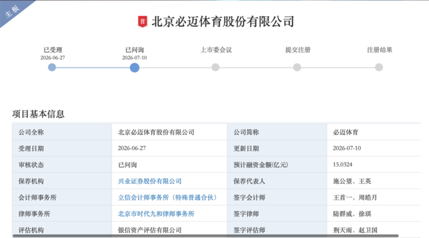
Task: Open the 兴业证券股份有限公司 link
Action: (x=150, y=181)
